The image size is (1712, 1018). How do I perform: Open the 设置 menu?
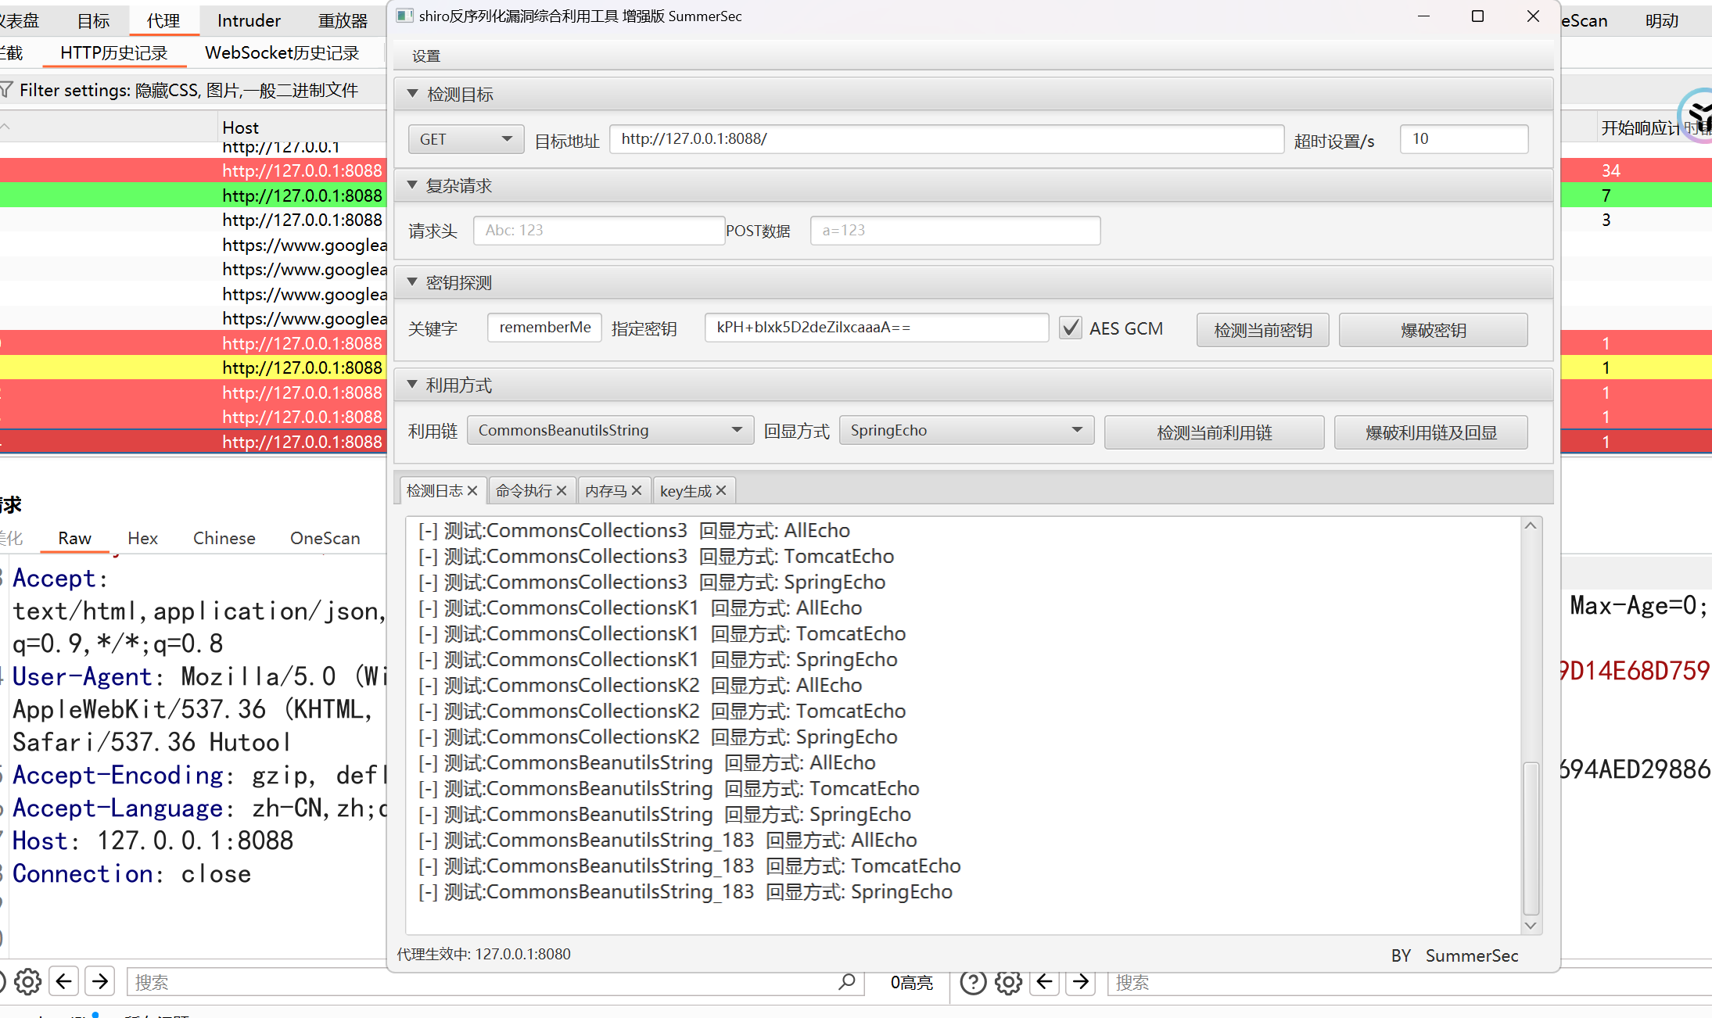pos(426,56)
